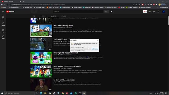Click Disk Cleanup taskbar icon
Screen dimensions: 169x95
(x=84, y=93)
